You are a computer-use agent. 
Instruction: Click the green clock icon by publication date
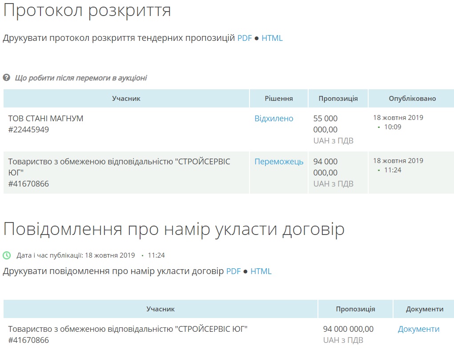[7, 255]
